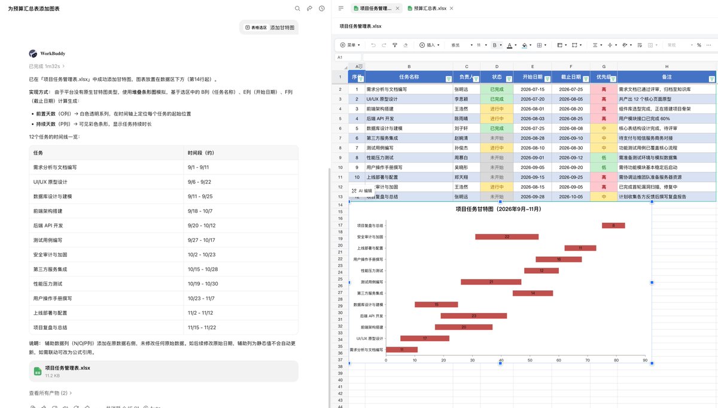
Task: Click the cell borders grid icon
Action: click(539, 45)
